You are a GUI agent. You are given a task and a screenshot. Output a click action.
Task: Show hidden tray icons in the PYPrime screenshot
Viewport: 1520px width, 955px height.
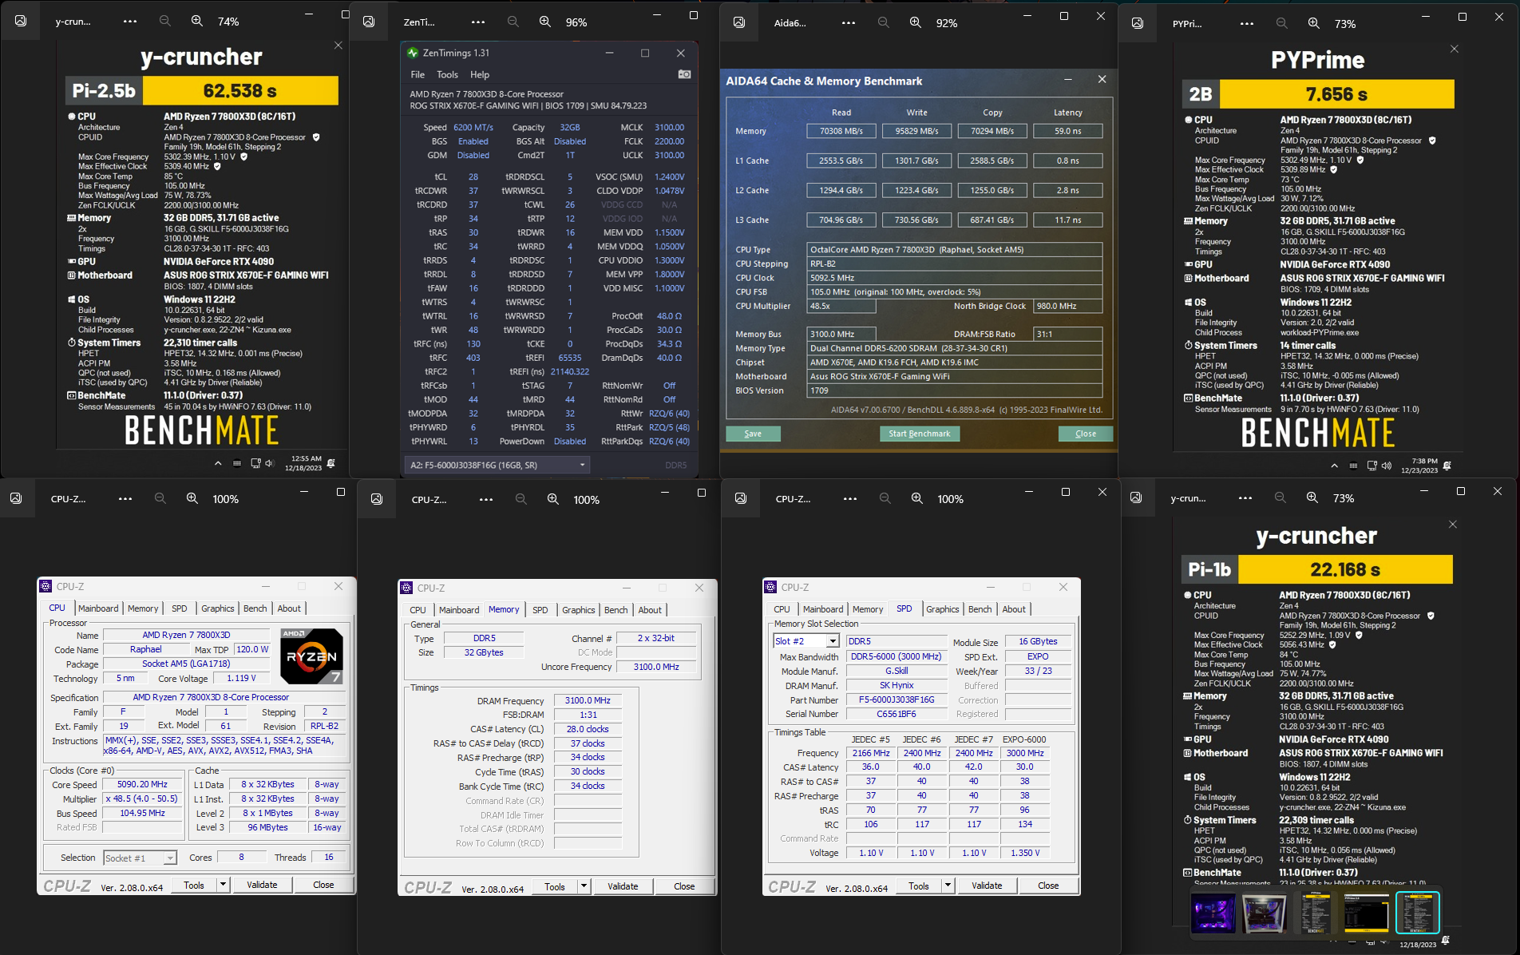(x=1334, y=466)
